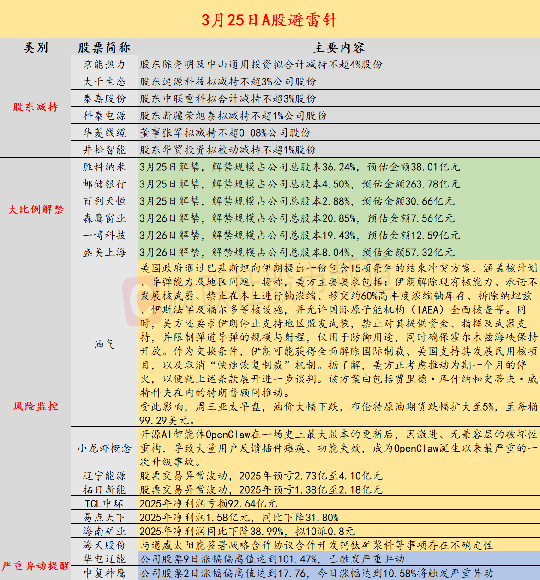This screenshot has height=580, width=540.
Task: Click content '股东华贸投资拟被动减持不超1%股份'
Action: pos(228,150)
